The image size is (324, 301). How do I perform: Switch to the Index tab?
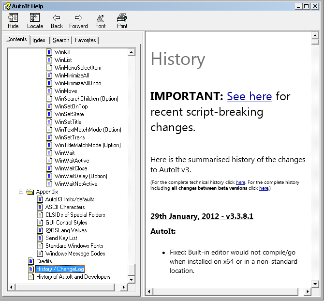point(39,40)
